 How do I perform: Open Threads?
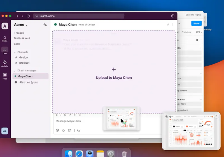point(19,33)
